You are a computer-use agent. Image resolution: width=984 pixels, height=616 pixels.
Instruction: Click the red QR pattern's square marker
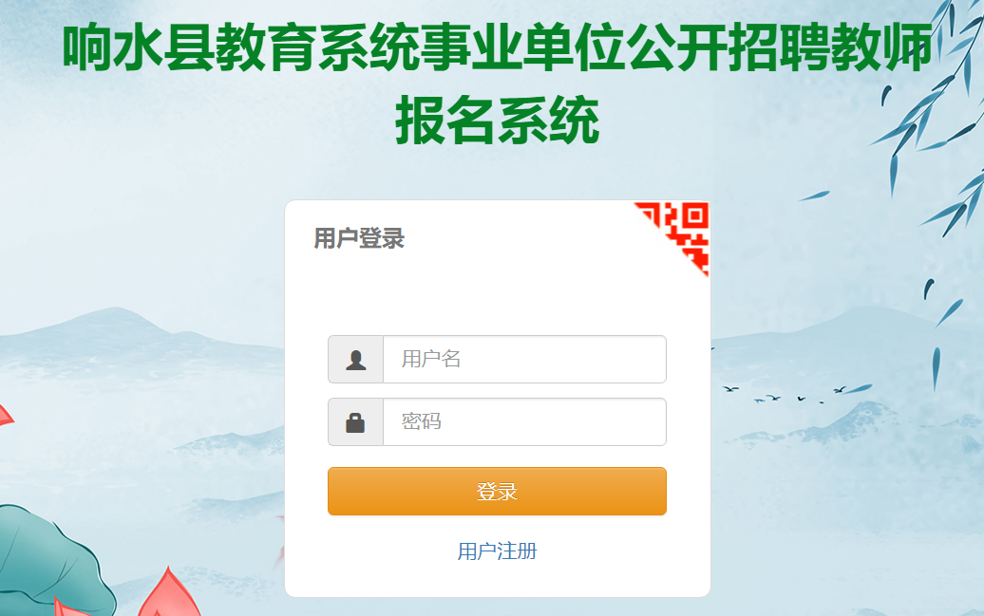pos(694,215)
